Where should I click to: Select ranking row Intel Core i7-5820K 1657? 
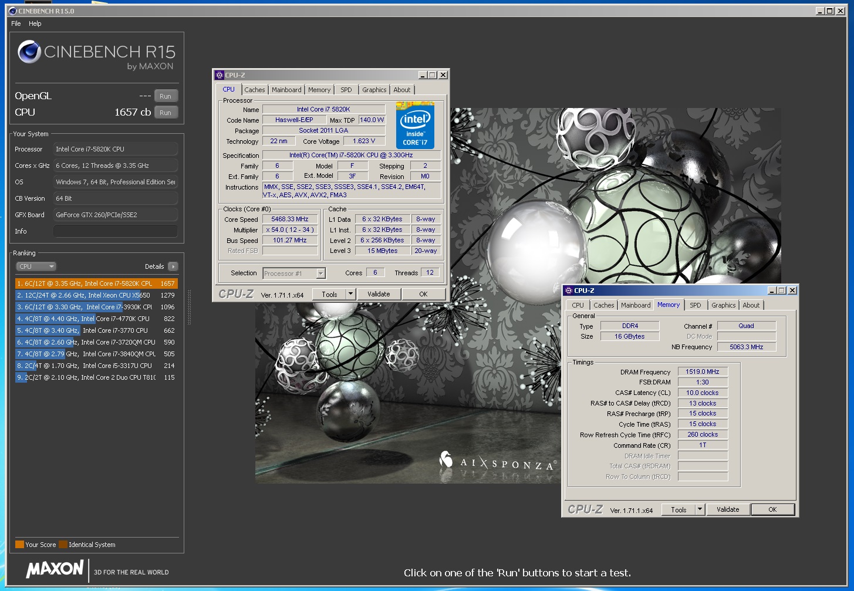[96, 283]
